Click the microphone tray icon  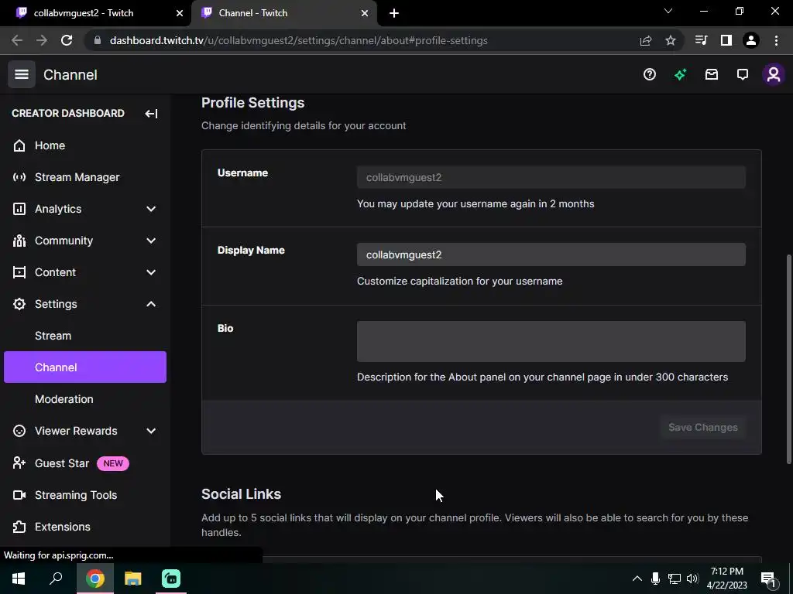point(655,579)
